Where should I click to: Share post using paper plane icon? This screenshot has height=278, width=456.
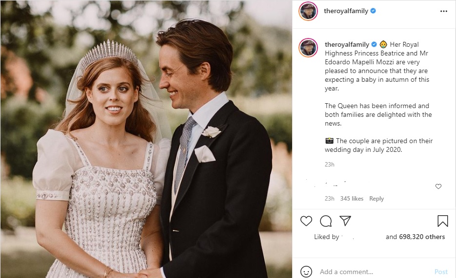345,221
